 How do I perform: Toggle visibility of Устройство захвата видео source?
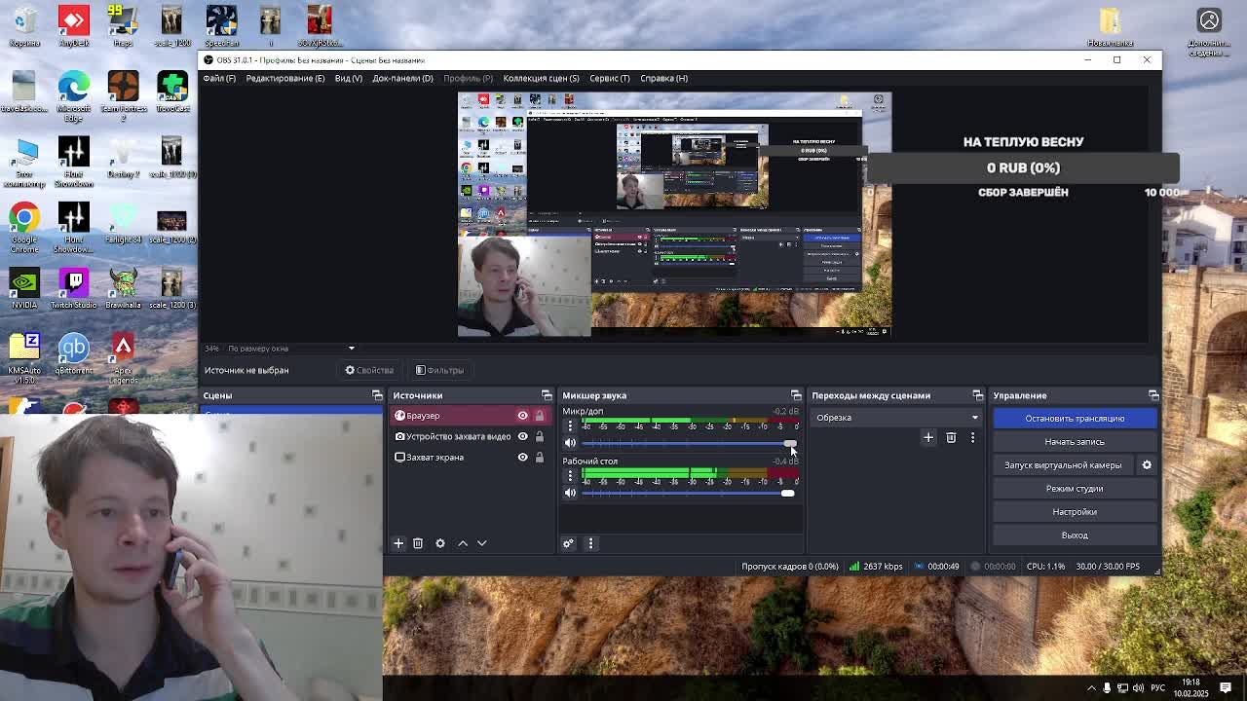point(522,436)
